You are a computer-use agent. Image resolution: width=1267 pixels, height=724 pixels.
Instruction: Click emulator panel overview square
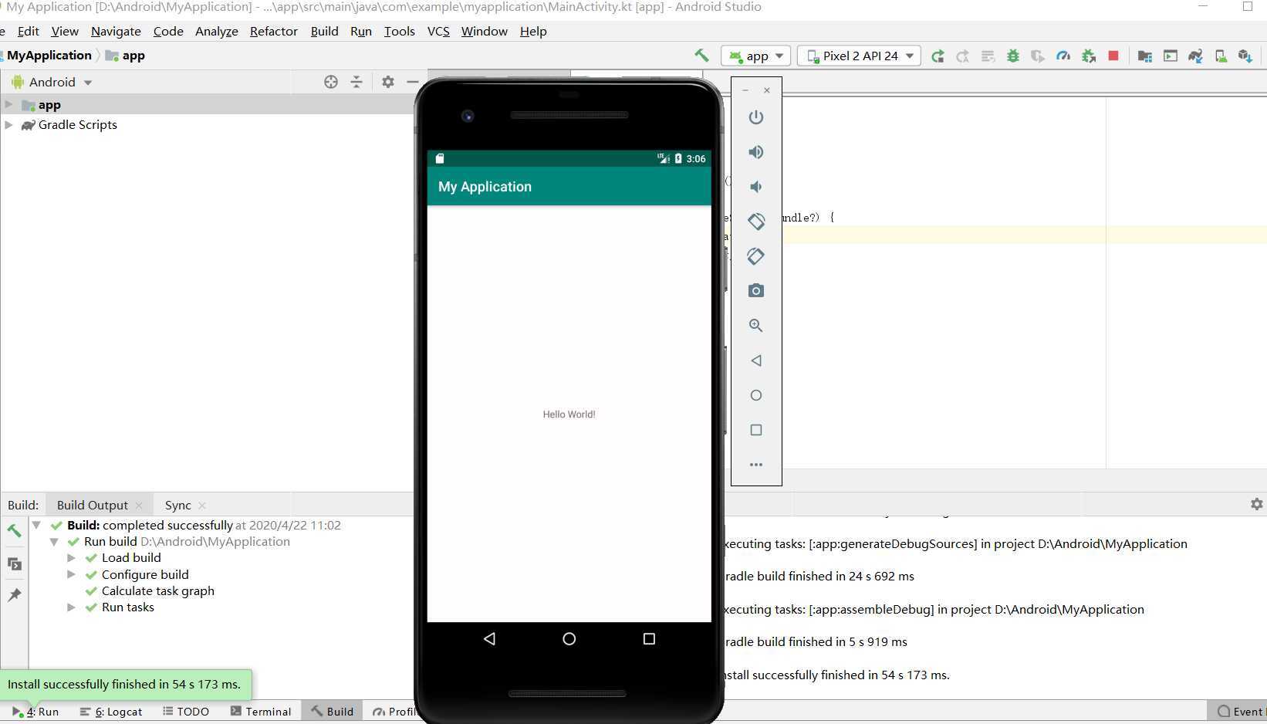click(756, 430)
